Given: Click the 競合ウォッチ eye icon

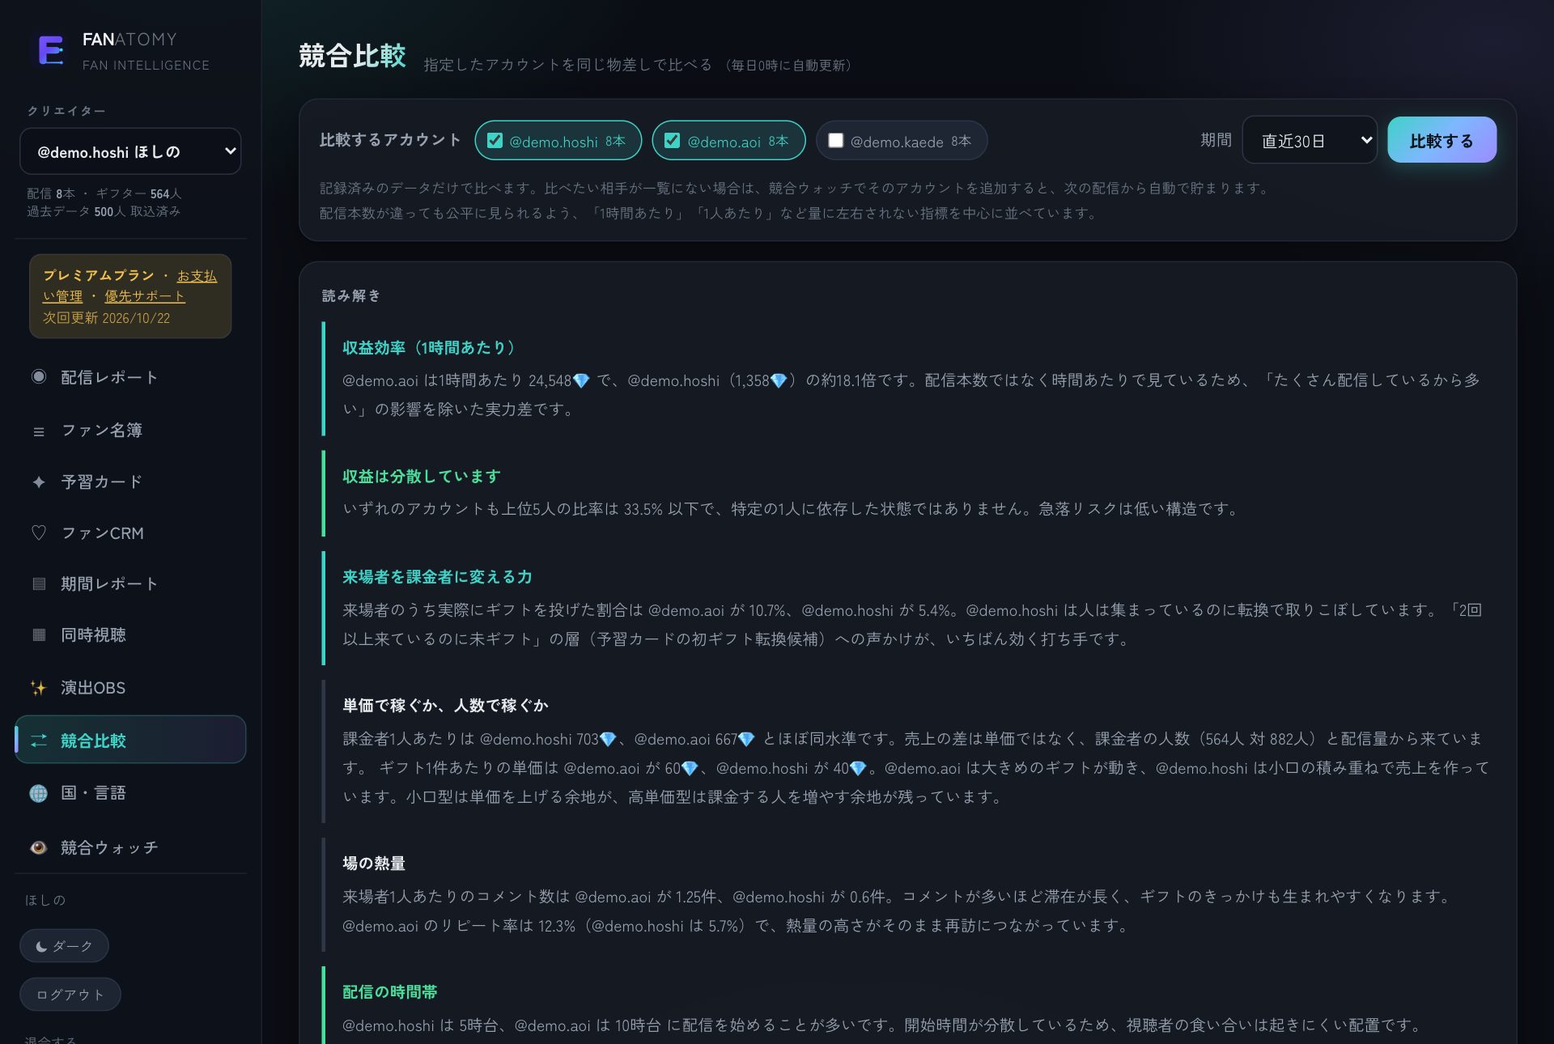Looking at the screenshot, I should pyautogui.click(x=38, y=847).
